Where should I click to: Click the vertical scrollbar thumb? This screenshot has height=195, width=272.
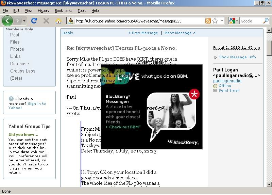coord(269,48)
